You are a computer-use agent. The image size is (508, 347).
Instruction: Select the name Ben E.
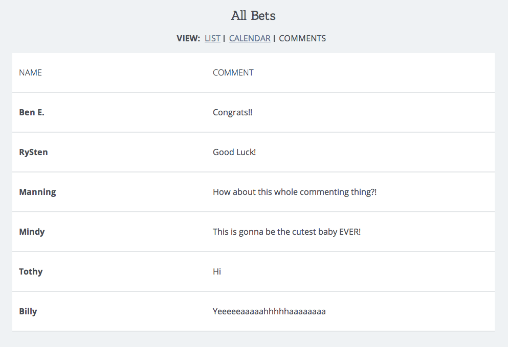point(32,112)
